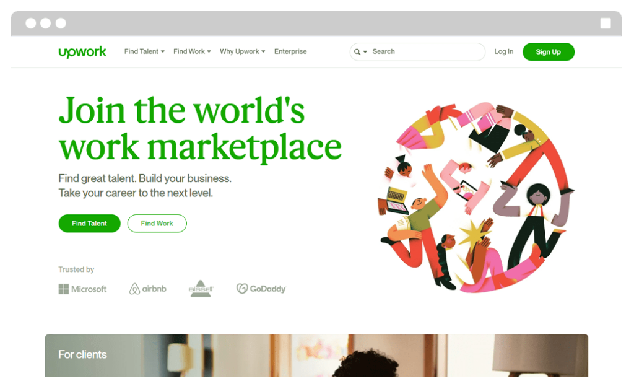Open the Why Upwork dropdown
The height and width of the screenshot is (389, 634).
[242, 51]
